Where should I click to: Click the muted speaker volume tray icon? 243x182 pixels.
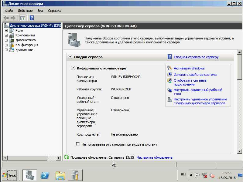coord(212,175)
